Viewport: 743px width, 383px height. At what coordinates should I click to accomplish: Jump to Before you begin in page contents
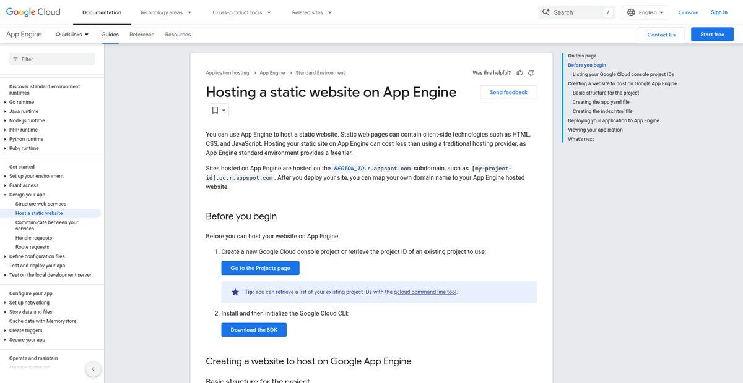587,65
